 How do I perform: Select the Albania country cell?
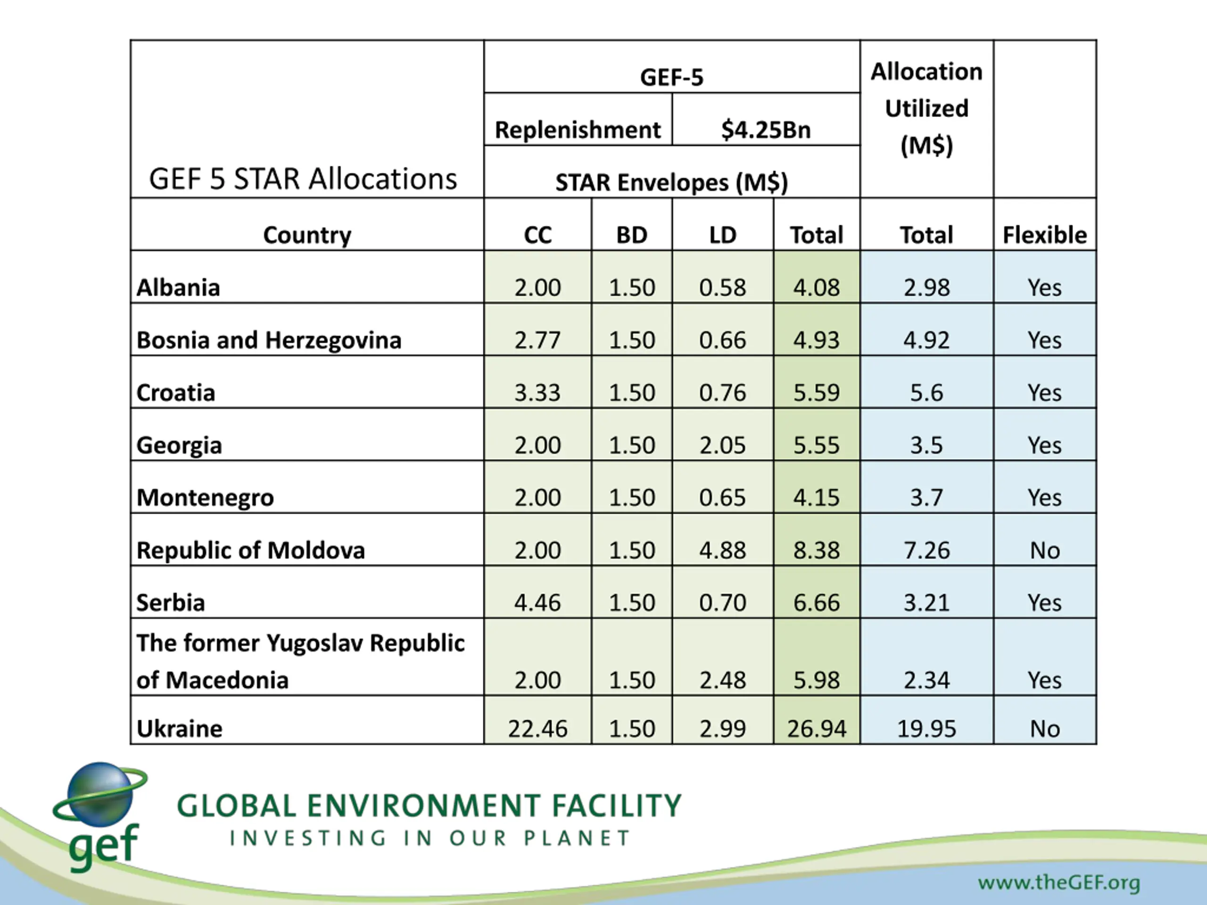(307, 277)
